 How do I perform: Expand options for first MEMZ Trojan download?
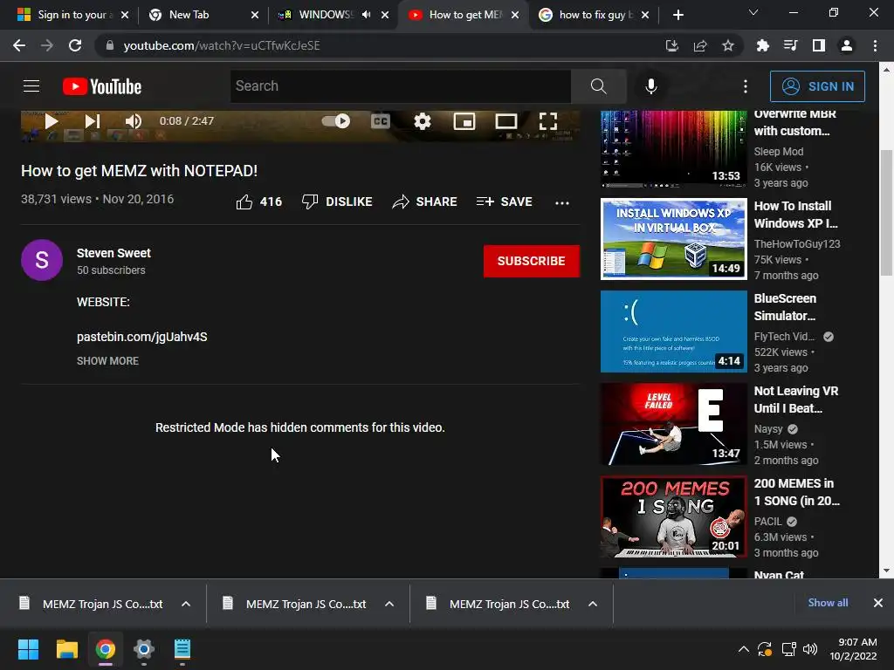186,604
